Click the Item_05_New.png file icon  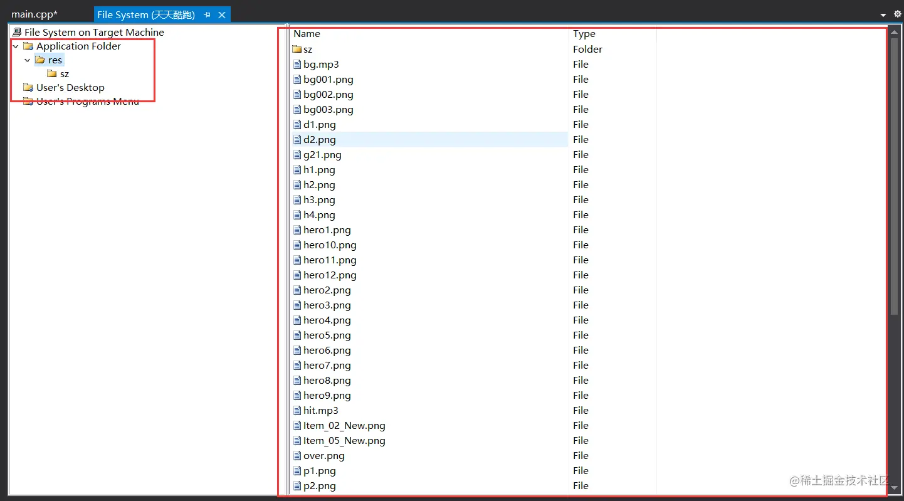pyautogui.click(x=298, y=440)
